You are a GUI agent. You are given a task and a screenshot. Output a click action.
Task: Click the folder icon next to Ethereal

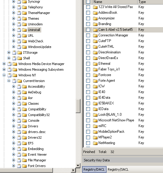tap(95, 64)
